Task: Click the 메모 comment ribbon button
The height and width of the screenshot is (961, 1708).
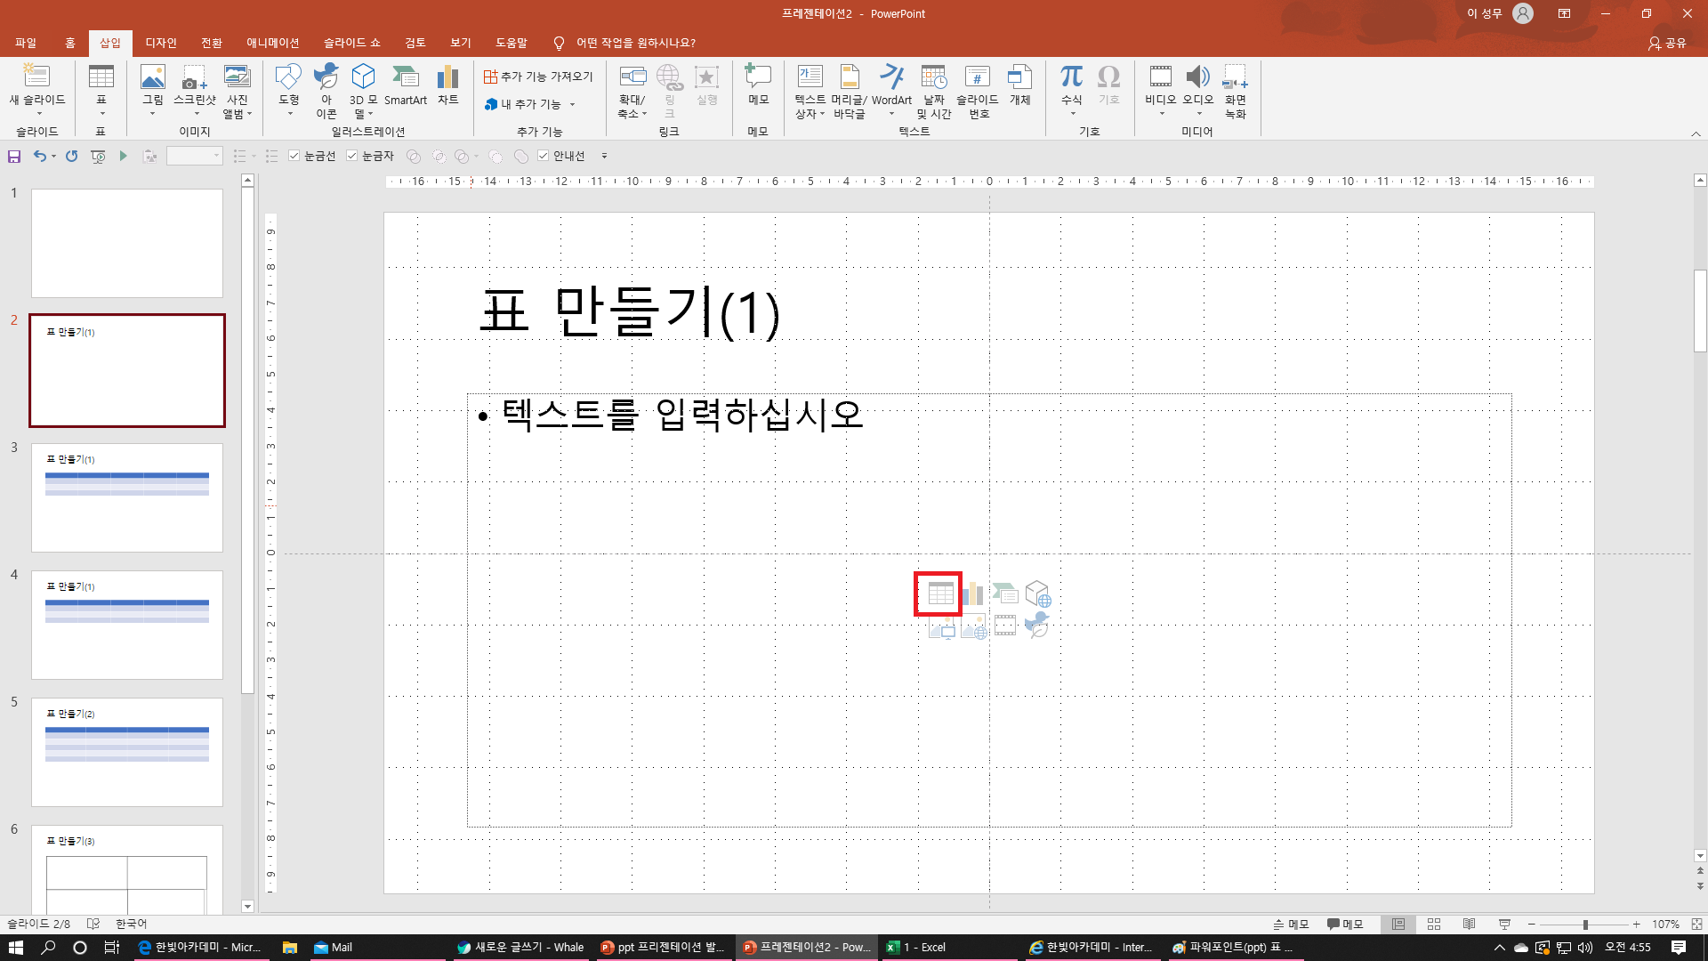Action: coord(758,86)
